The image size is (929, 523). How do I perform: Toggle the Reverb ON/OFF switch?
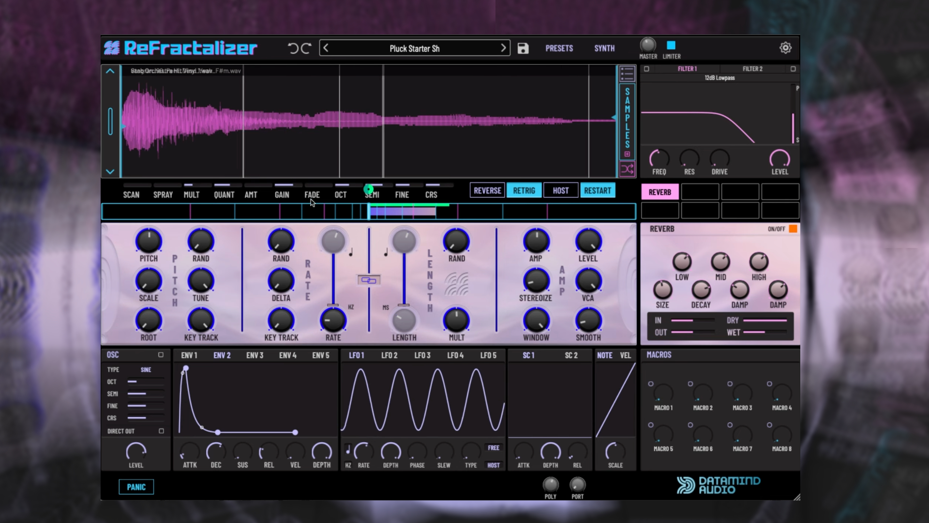click(x=793, y=229)
